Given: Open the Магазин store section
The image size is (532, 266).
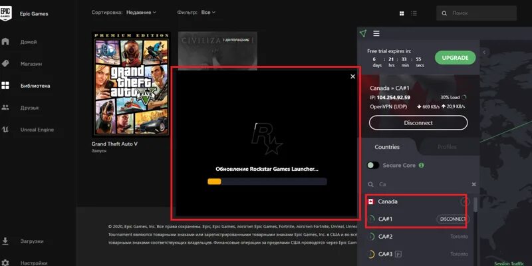Looking at the screenshot, I should 31,64.
